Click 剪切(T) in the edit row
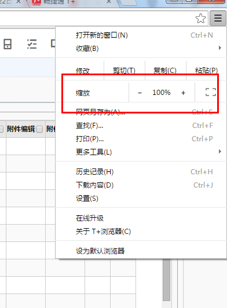The width and height of the screenshot is (227, 308). coord(124,70)
